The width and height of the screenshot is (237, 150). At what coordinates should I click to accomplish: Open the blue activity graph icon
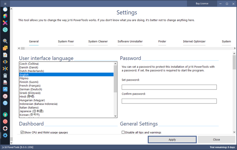click(5, 89)
